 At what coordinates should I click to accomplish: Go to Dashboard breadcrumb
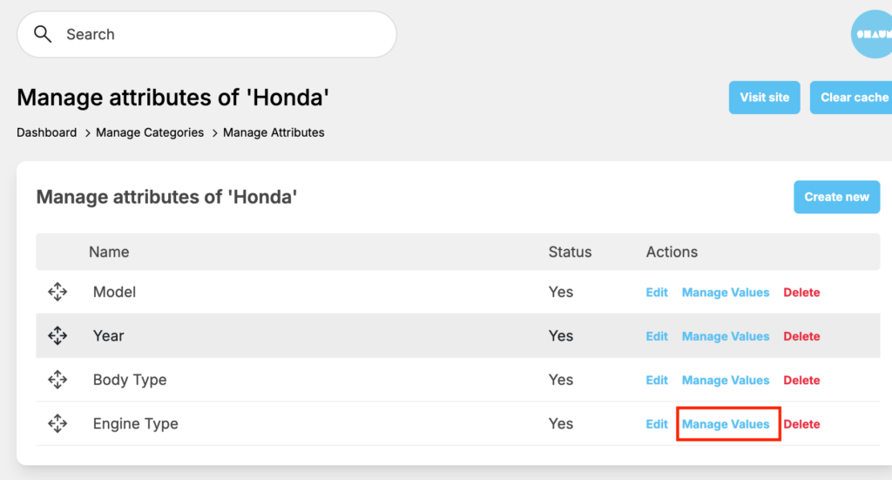pyautogui.click(x=47, y=132)
